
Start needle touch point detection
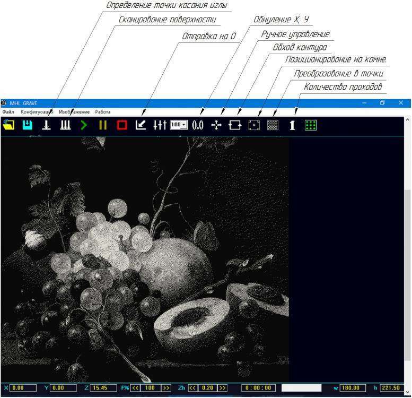click(47, 125)
